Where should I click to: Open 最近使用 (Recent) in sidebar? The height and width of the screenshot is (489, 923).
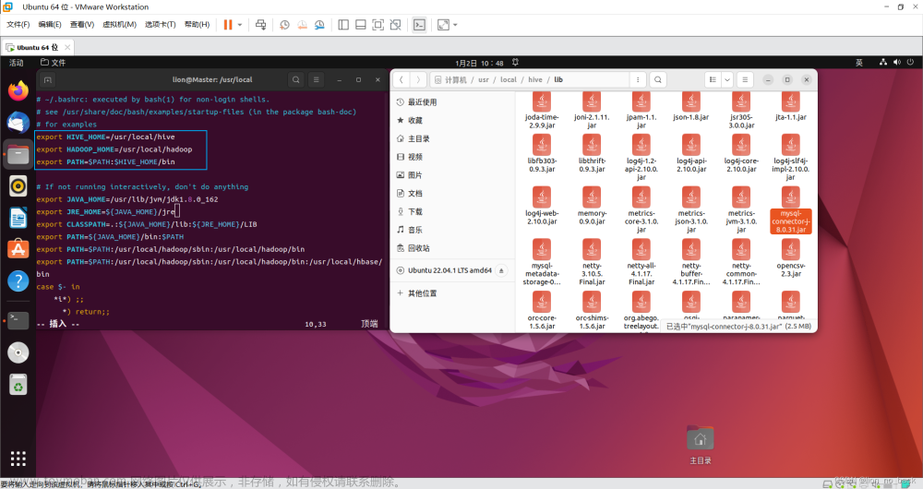[x=453, y=102]
